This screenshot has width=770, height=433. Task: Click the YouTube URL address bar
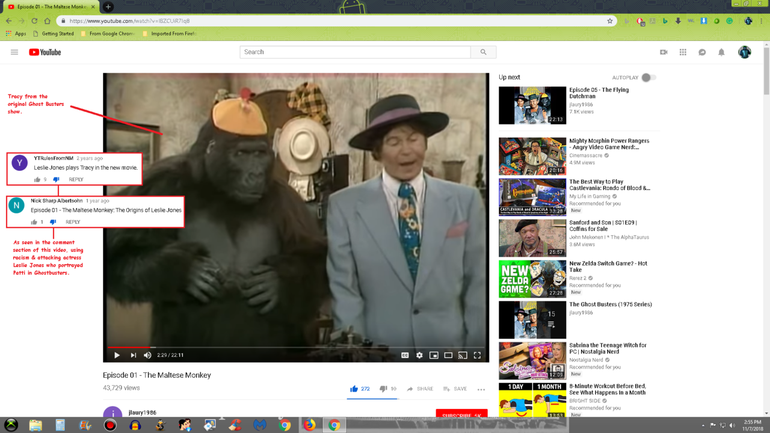[x=337, y=21]
